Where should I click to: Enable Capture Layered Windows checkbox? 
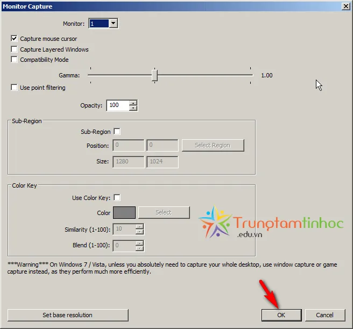[15, 49]
